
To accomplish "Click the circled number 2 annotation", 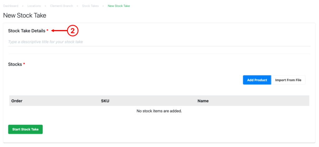I will 73,31.
